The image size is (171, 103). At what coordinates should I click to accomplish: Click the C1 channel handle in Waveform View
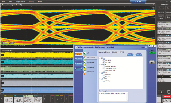2,55
